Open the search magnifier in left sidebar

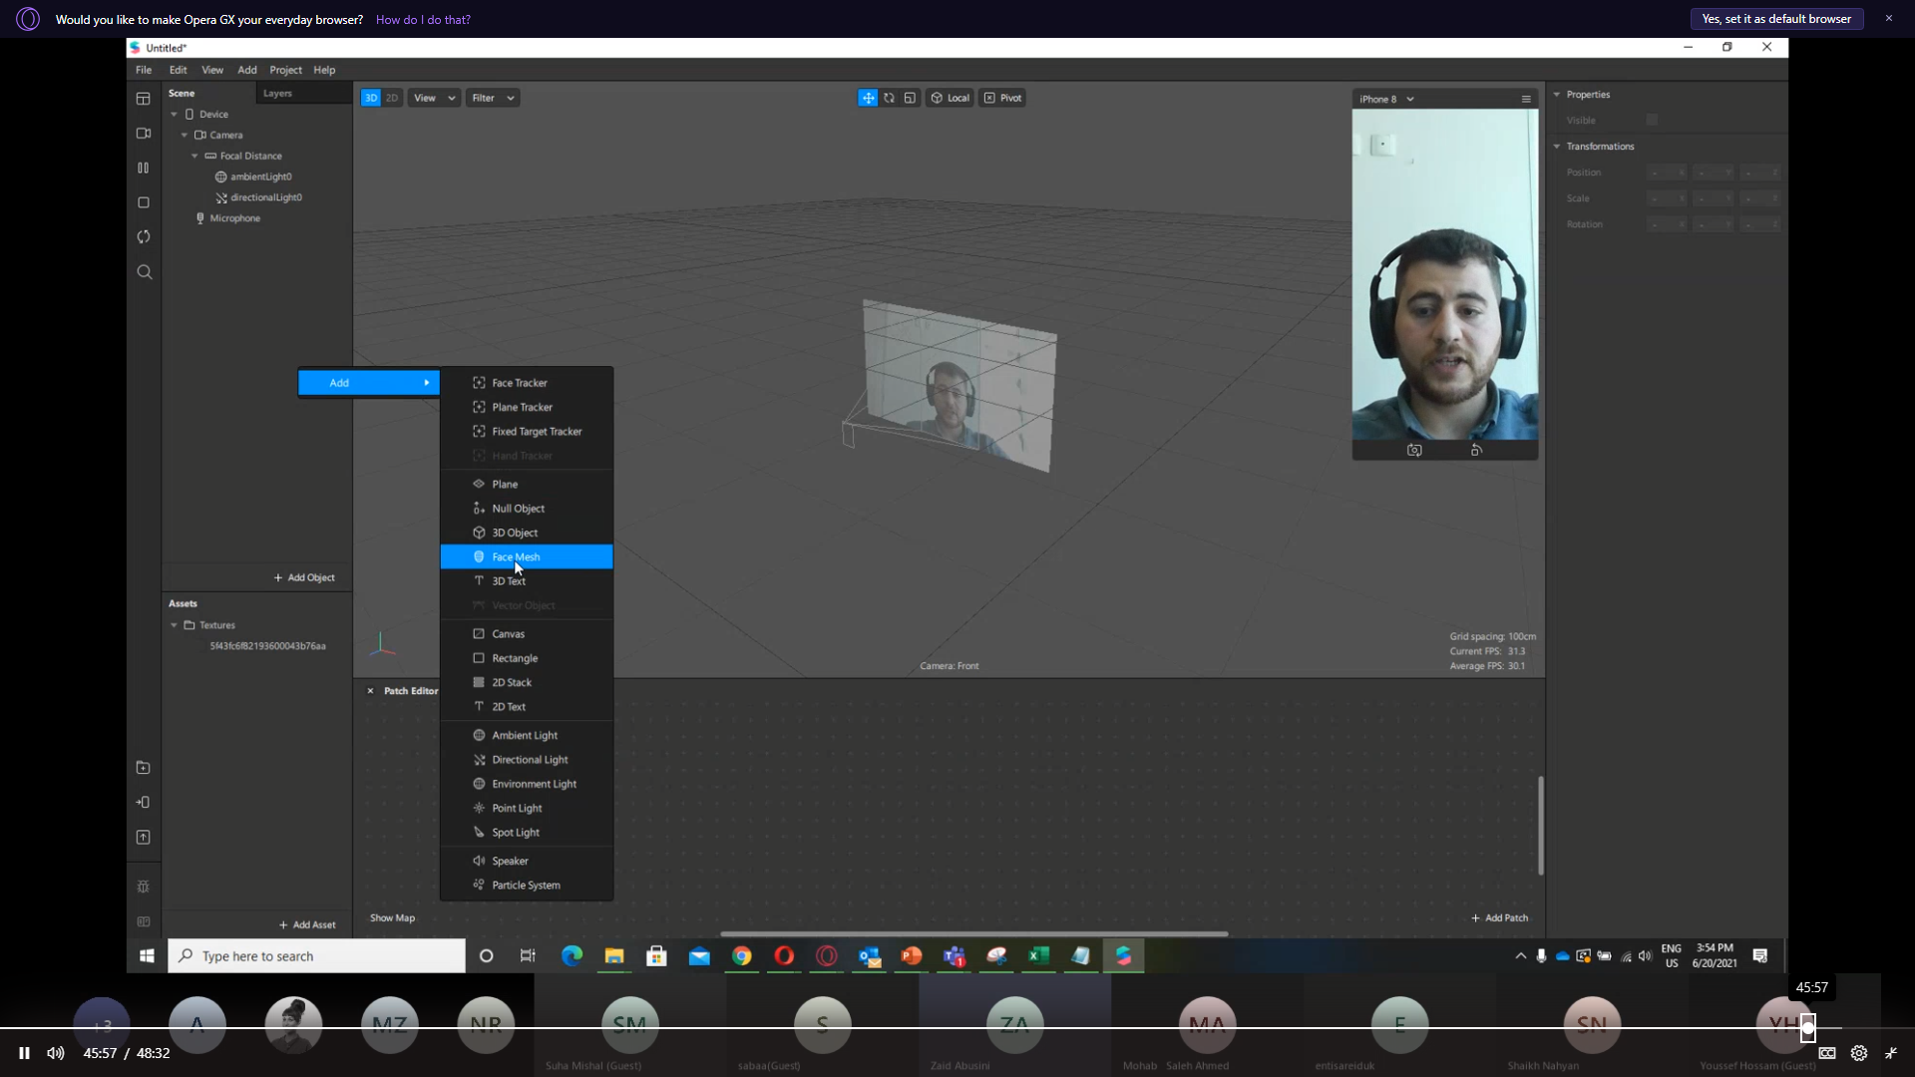point(145,272)
